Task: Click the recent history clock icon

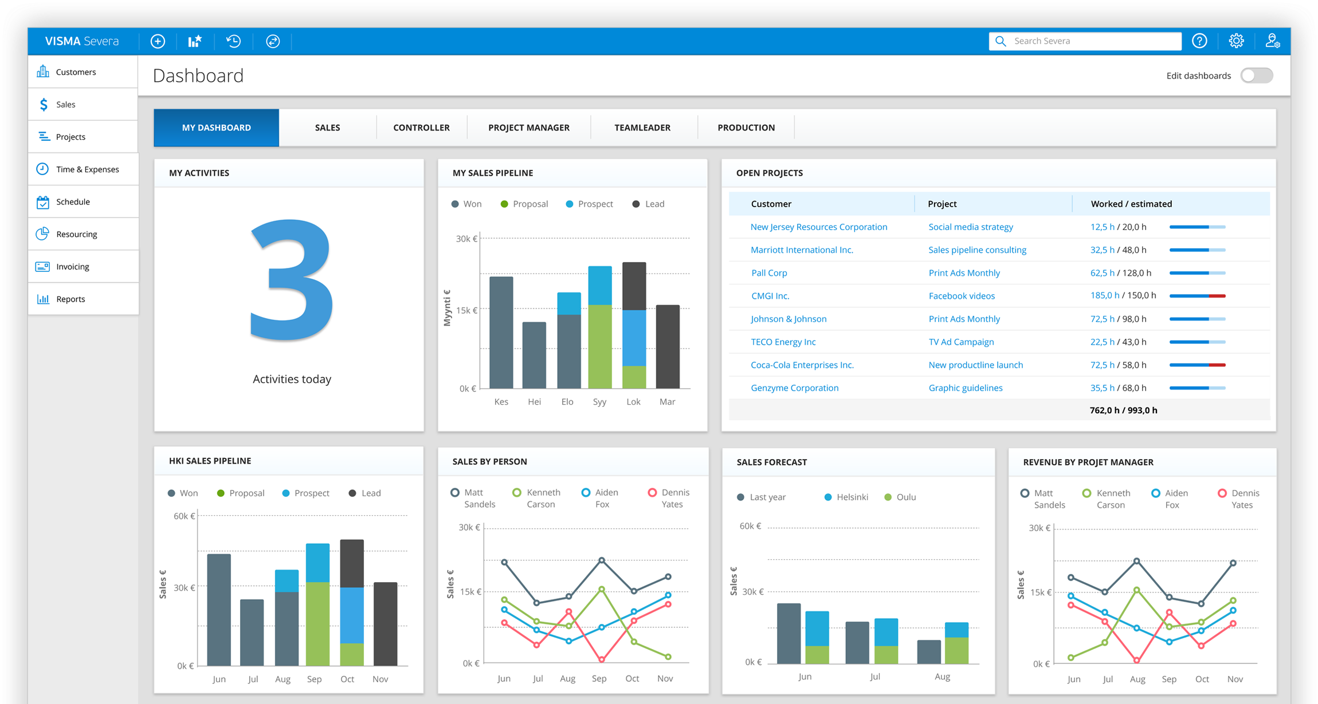Action: click(233, 41)
